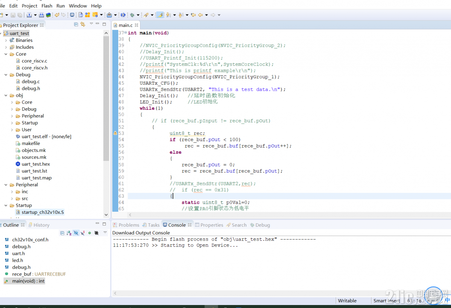Expand the Binaries node

(x=6, y=40)
